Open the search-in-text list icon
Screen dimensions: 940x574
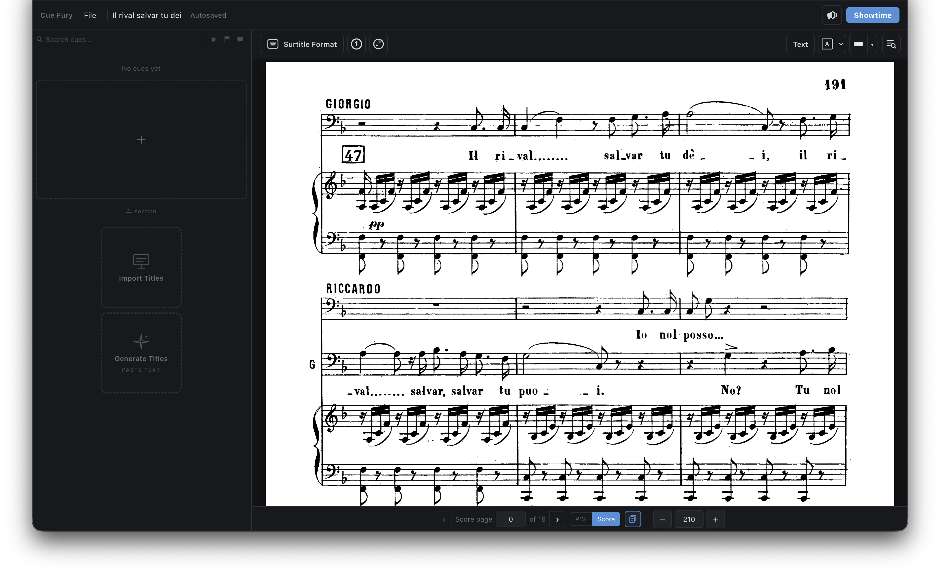click(x=891, y=44)
